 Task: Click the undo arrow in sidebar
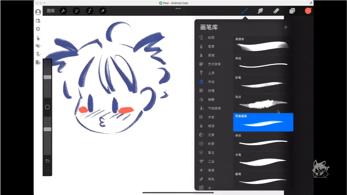pyautogui.click(x=47, y=161)
